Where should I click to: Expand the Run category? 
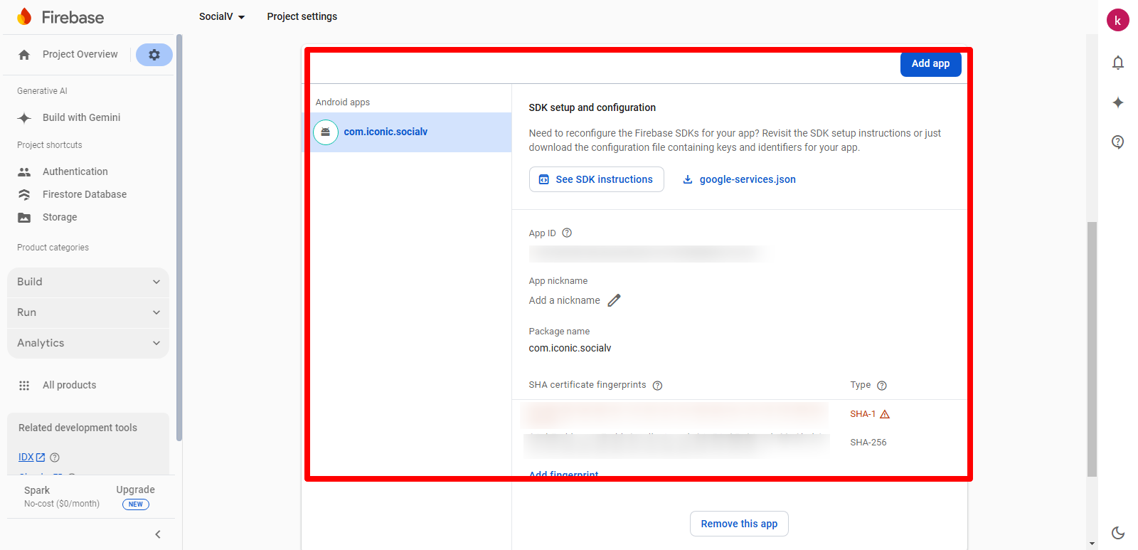tap(88, 312)
